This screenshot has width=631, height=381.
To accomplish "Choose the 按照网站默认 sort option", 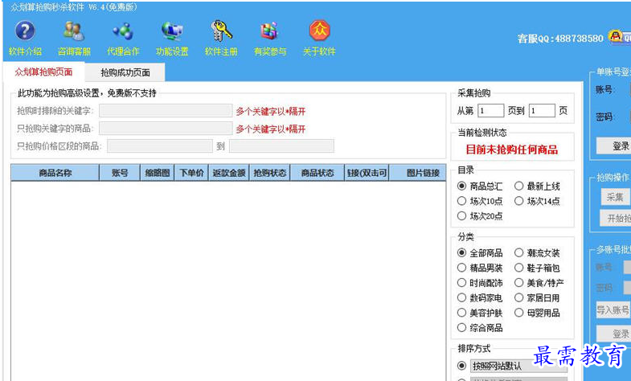I will click(461, 365).
